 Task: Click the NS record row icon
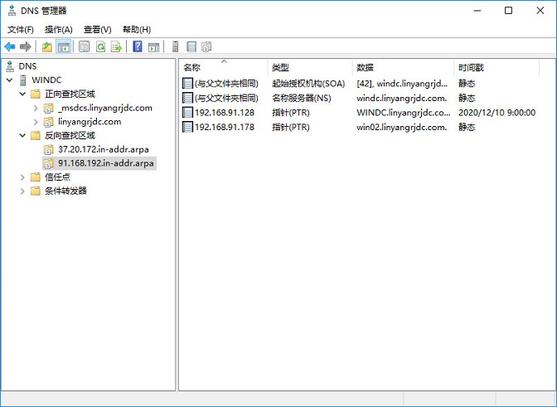point(187,98)
